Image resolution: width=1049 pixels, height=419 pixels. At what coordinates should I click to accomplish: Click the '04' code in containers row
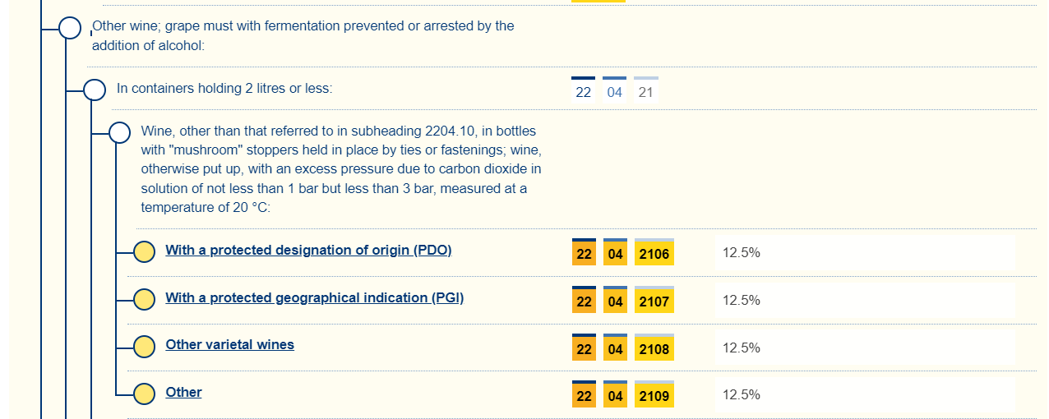[x=615, y=92]
